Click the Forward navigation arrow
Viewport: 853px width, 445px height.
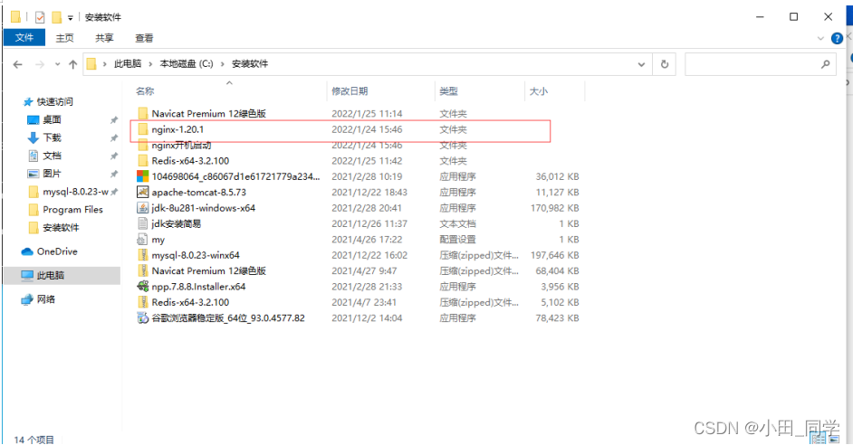coord(40,64)
